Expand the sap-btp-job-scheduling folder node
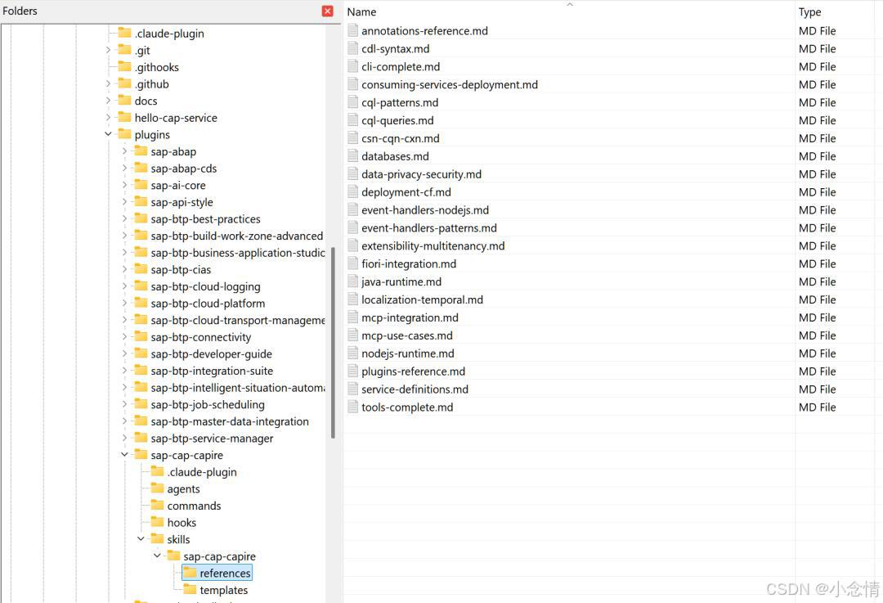Screen dimensions: 883x603 pos(124,404)
